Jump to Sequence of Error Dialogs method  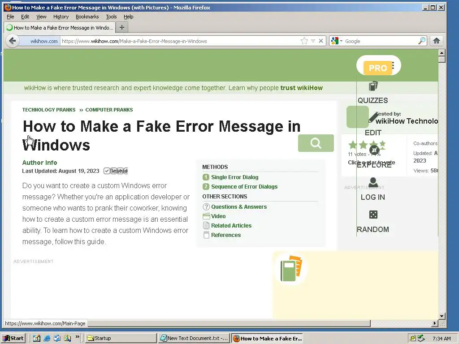click(x=244, y=187)
